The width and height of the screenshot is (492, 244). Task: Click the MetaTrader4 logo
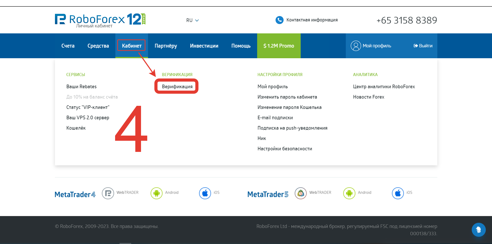tap(75, 194)
